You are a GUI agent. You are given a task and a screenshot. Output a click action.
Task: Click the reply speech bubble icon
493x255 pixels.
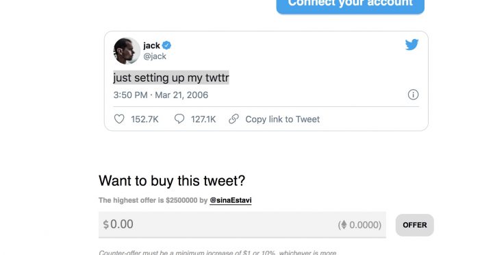click(179, 119)
